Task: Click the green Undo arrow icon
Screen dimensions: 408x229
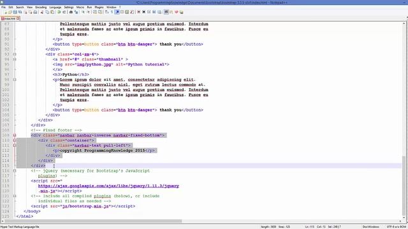Action: (x=59, y=12)
